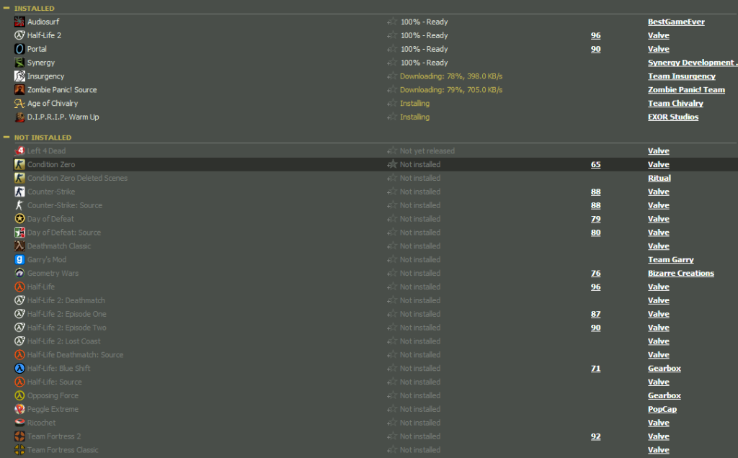Open the Ritual developer link
This screenshot has width=738, height=458.
click(x=659, y=178)
